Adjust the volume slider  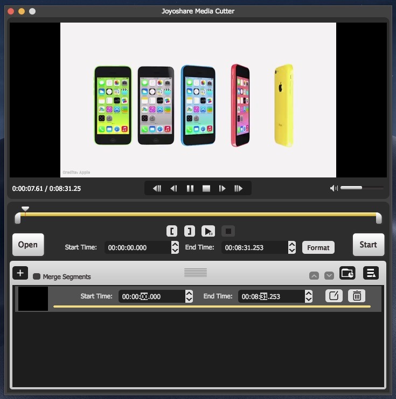(361, 188)
